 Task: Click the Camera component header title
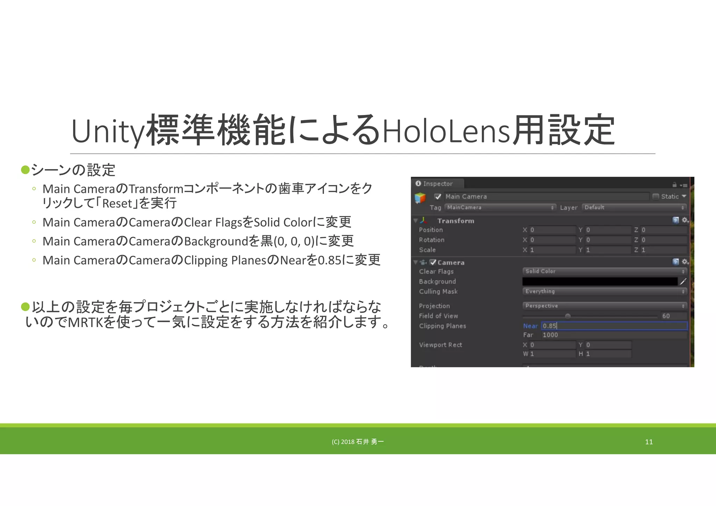click(x=451, y=262)
